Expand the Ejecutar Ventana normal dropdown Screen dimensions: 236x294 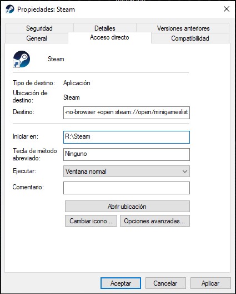click(127, 171)
